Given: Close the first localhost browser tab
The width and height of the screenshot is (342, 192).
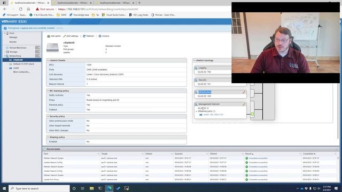Looking at the screenshot, I should [x=48, y=3].
